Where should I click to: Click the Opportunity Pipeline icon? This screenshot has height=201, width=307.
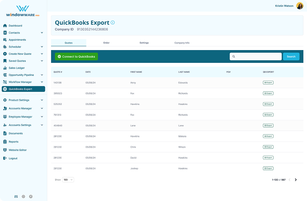[5, 75]
